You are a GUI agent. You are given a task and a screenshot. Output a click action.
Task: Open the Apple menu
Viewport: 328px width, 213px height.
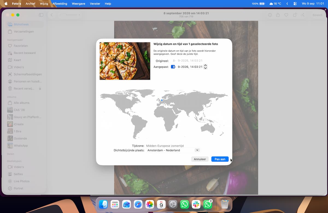[6, 4]
